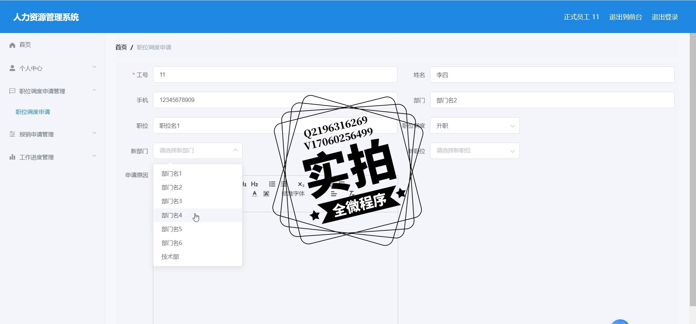Screen dimensions: 696x324
Task: Click the sliders icon beside 报销申请管理
Action: click(12, 134)
